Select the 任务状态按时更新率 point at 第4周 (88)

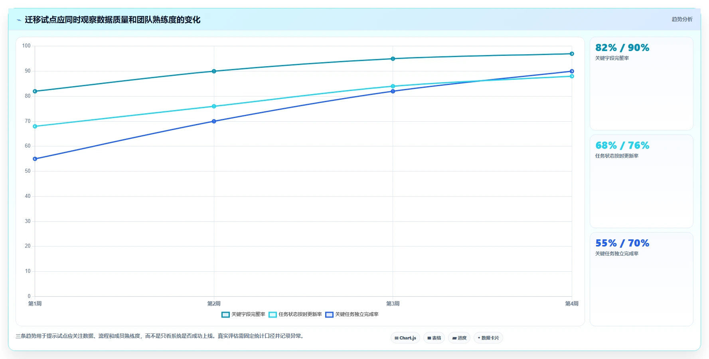point(572,76)
